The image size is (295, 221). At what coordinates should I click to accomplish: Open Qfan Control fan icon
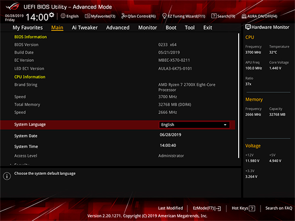click(124, 16)
